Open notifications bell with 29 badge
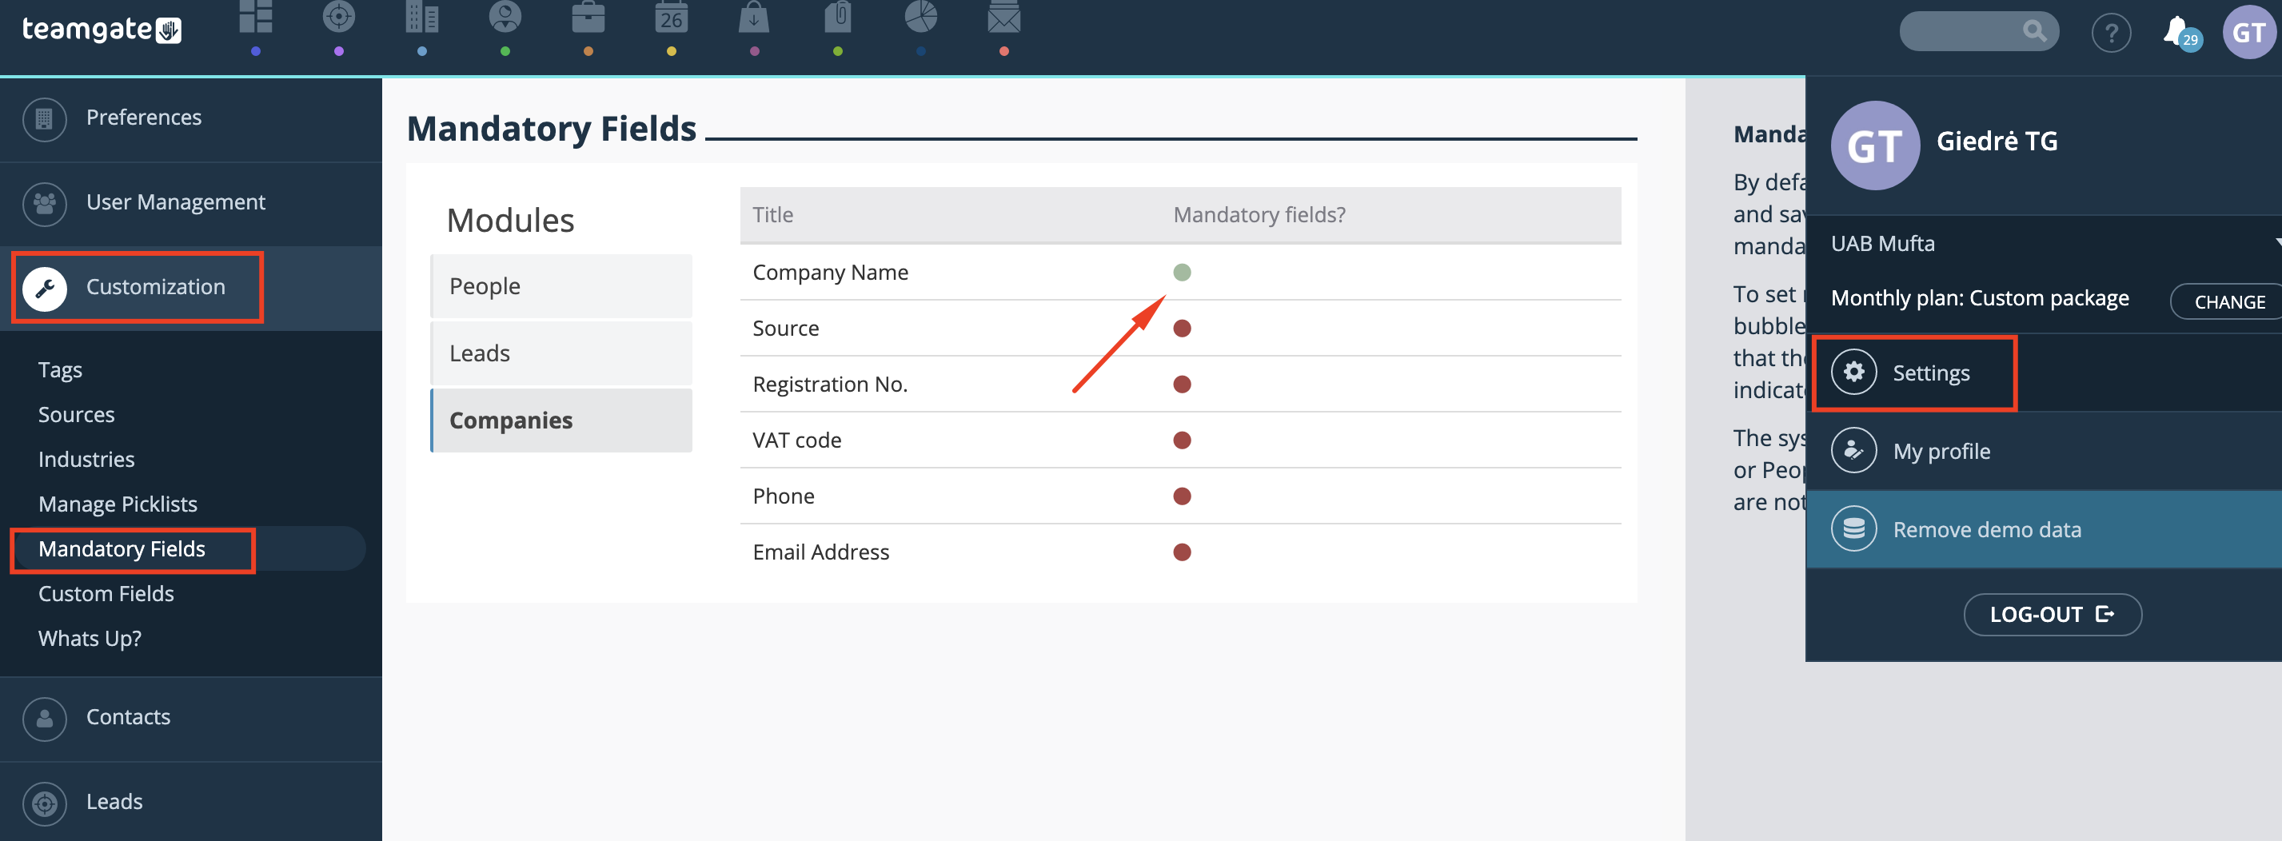The height and width of the screenshot is (841, 2282). (2181, 34)
